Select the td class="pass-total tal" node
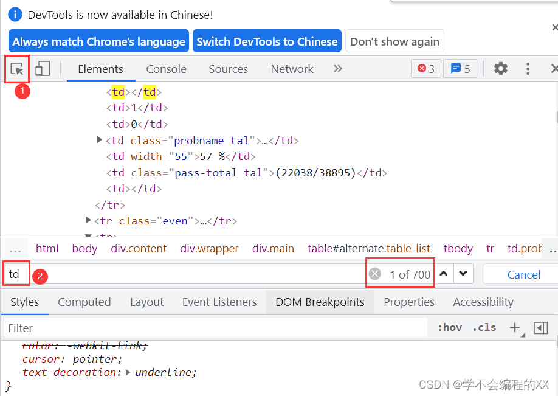 247,173
